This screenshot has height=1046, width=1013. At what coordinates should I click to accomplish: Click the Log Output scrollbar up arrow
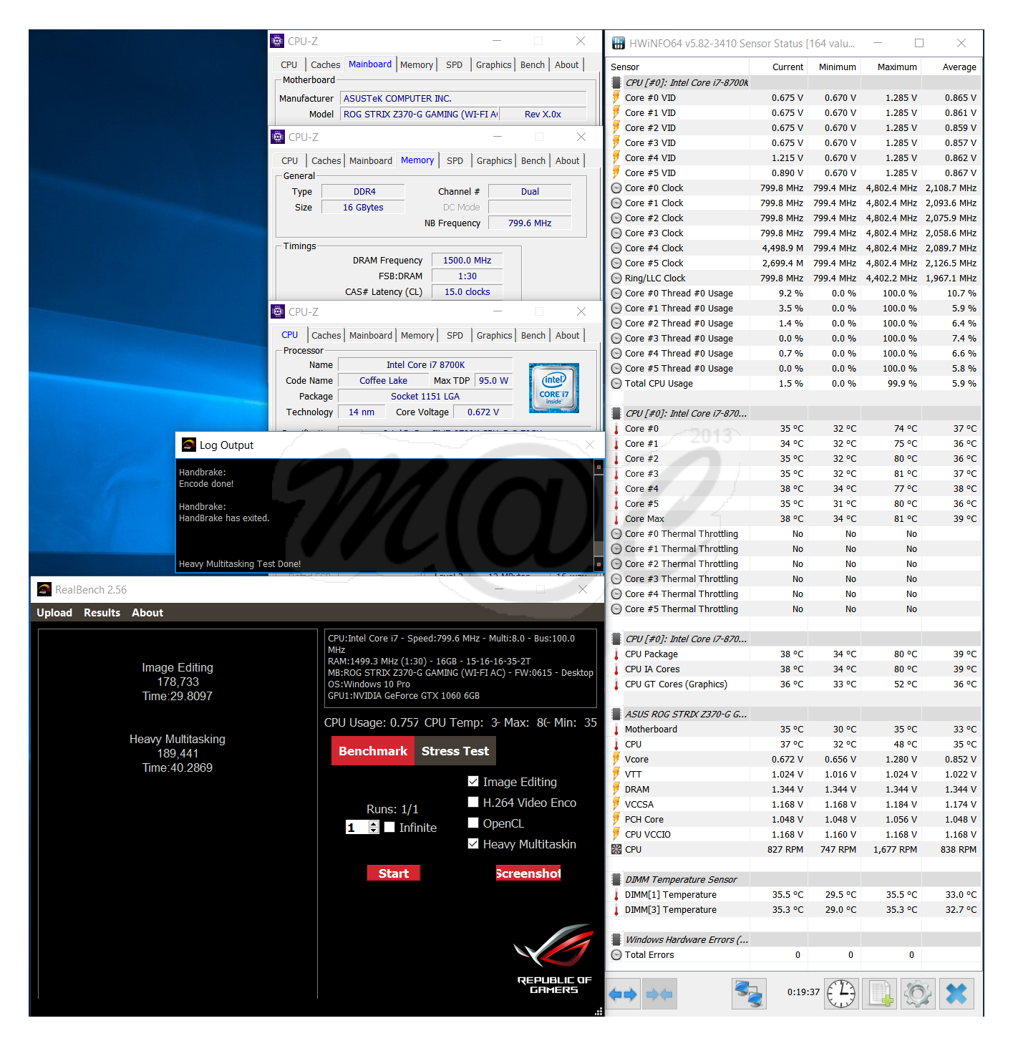(598, 467)
